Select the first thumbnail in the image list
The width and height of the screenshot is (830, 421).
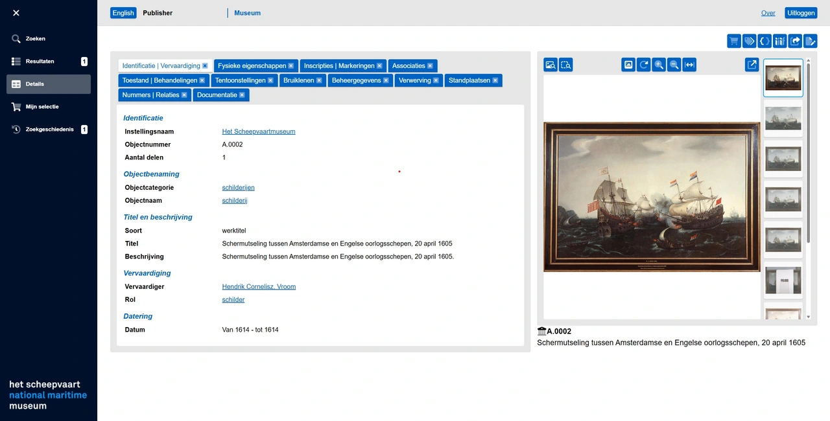pyautogui.click(x=783, y=77)
